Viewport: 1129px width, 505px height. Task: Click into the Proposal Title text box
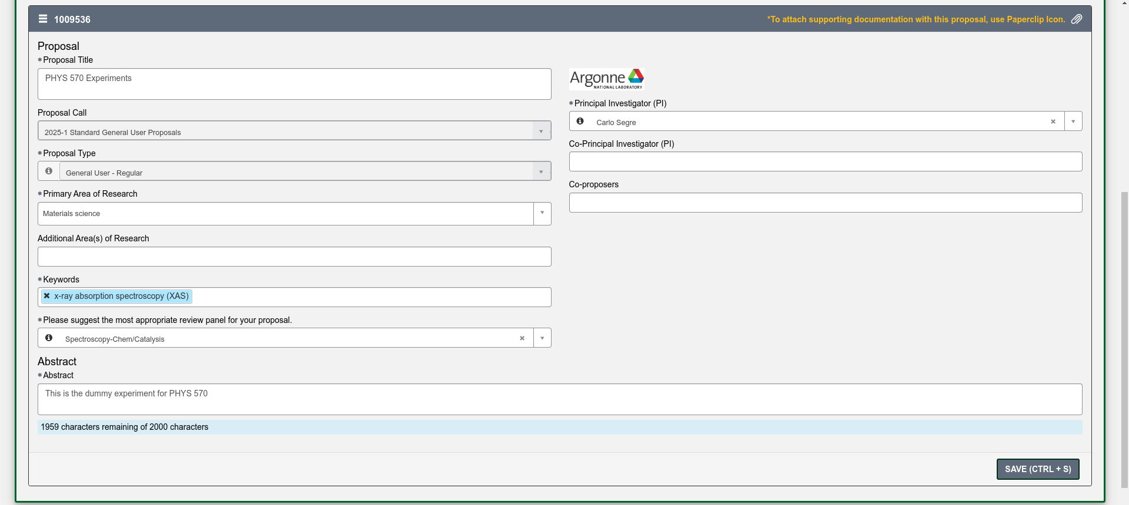click(294, 84)
